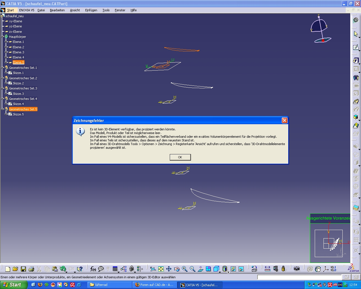Expand the Skizze.1 node

(x=6, y=73)
